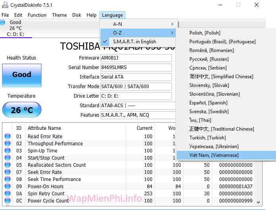The image size is (276, 210).
Task: Click the Language menu
Action: coord(112,15)
